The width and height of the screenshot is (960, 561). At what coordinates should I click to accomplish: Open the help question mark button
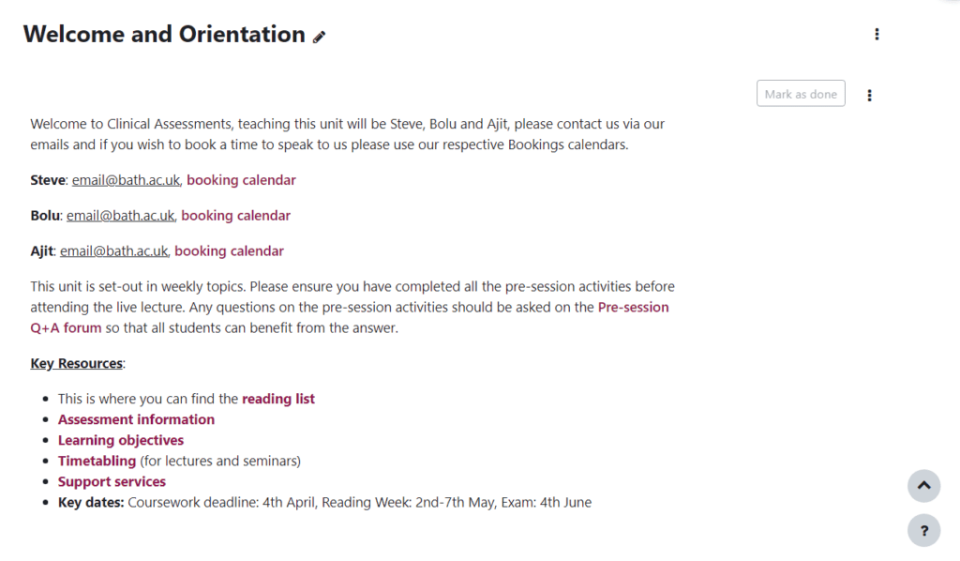[x=923, y=531]
